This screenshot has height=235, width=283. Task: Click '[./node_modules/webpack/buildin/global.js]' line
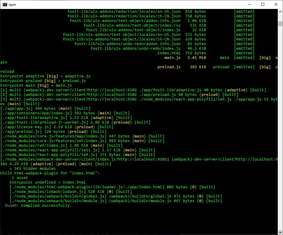116,196
